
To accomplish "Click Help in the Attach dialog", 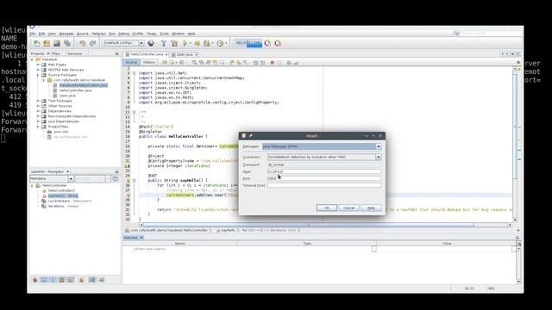I will [x=371, y=208].
